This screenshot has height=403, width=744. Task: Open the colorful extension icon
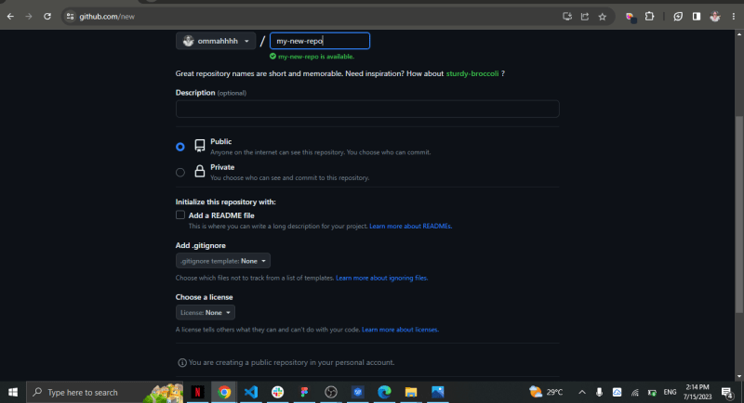(x=631, y=17)
